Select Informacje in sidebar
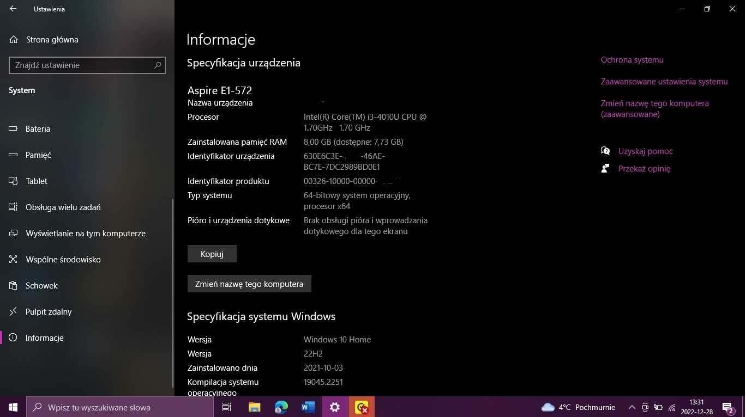Viewport: 746px width, 417px height. pos(87,338)
